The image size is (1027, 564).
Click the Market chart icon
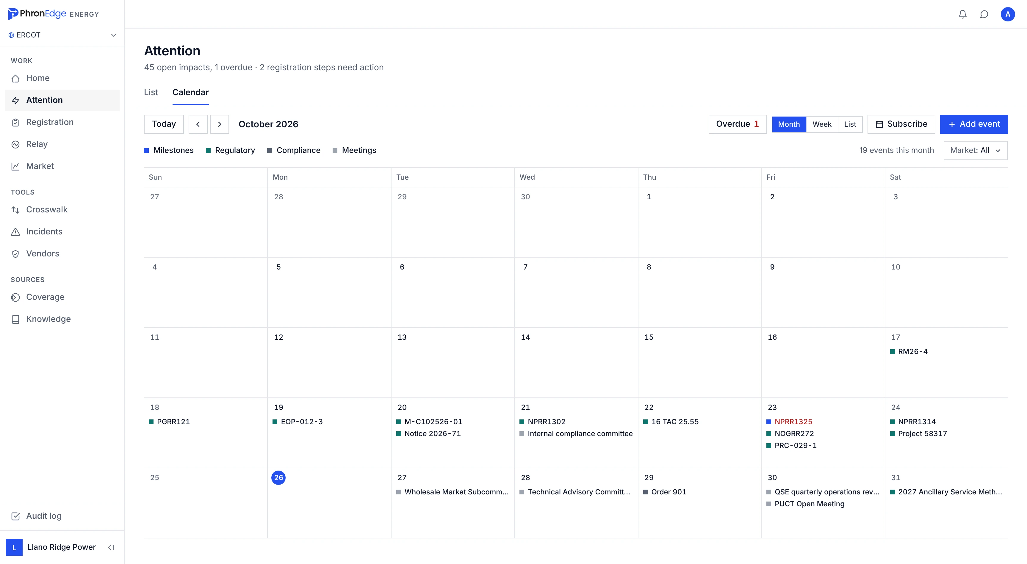(15, 166)
